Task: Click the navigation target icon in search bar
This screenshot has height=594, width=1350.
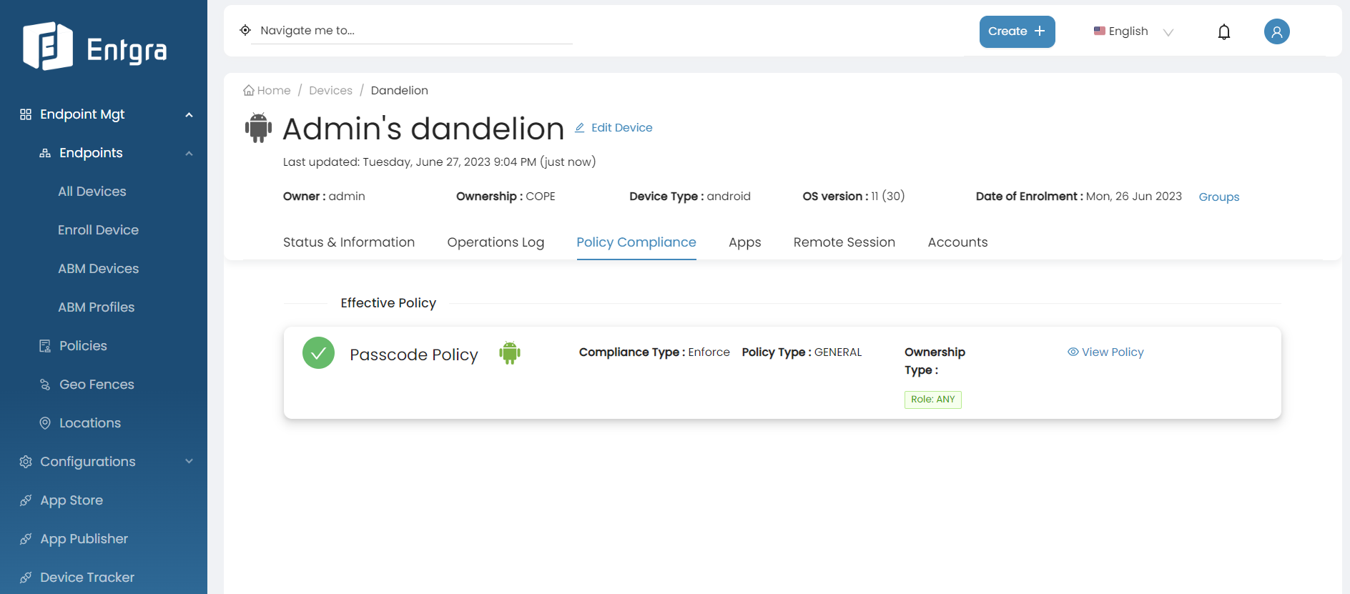Action: pos(245,30)
